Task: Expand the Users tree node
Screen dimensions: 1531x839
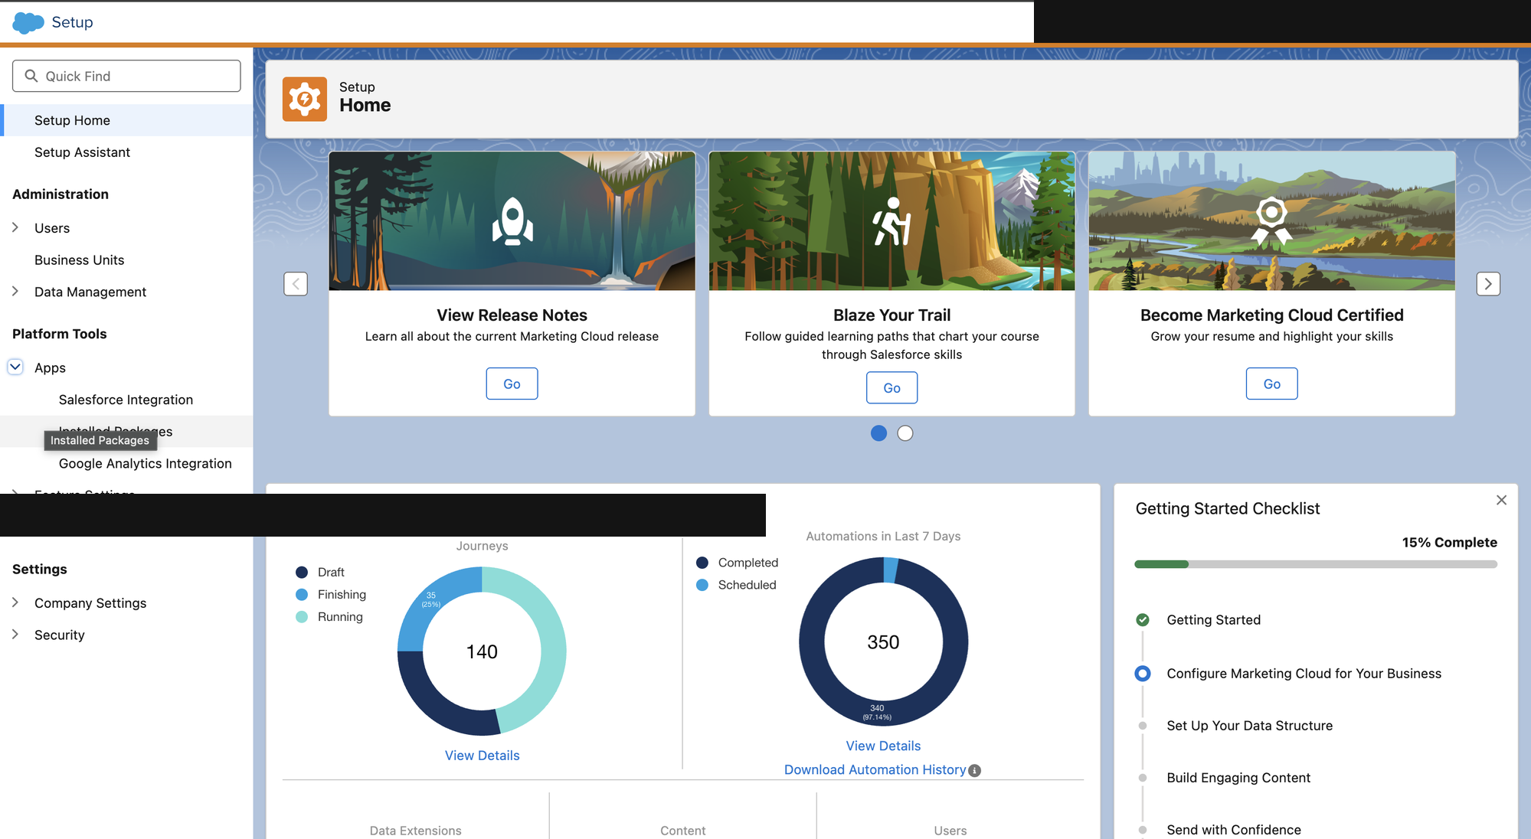Action: (15, 227)
